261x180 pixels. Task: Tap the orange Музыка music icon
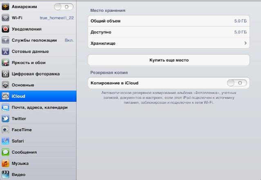point(5,163)
